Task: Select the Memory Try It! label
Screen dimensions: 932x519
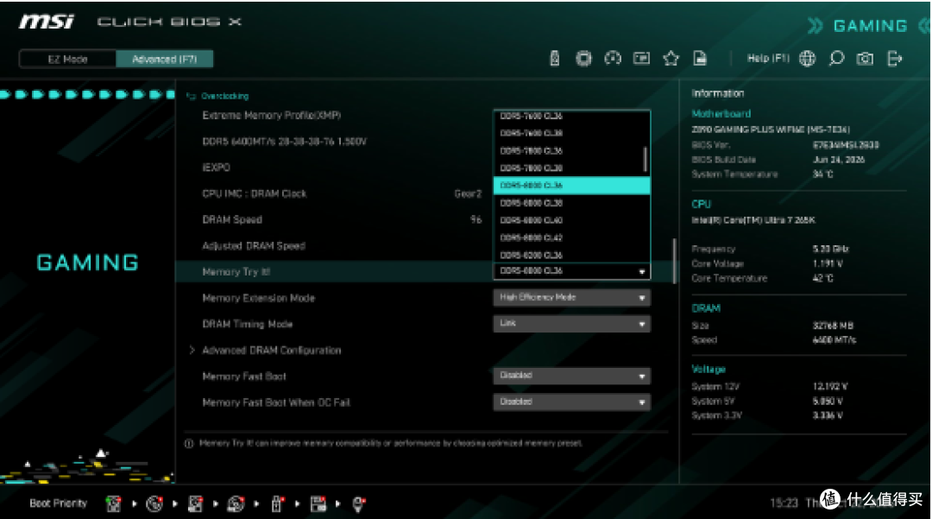Action: pyautogui.click(x=236, y=272)
